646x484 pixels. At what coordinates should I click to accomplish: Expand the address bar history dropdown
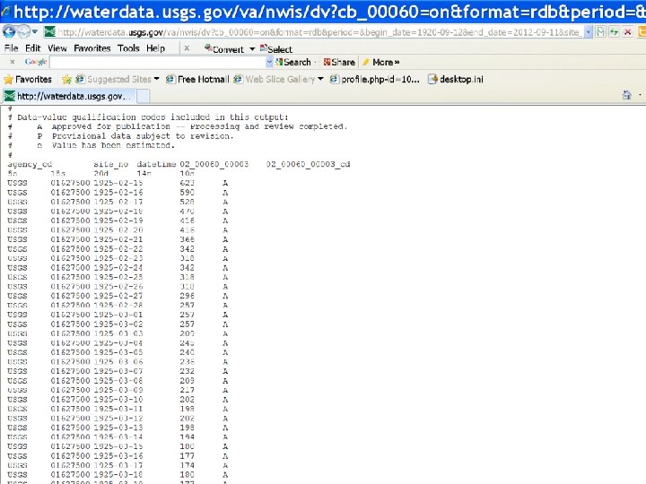pyautogui.click(x=588, y=31)
